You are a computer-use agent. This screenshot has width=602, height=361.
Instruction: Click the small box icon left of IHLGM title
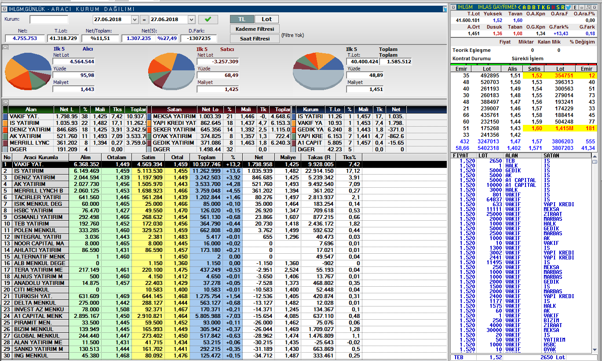[x=453, y=7]
